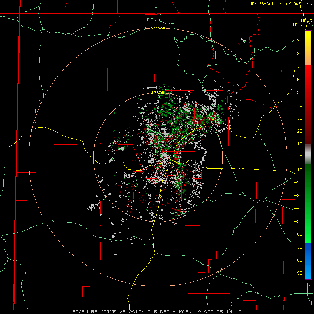Click the -70 value on the velocity scale

[x=298, y=247]
